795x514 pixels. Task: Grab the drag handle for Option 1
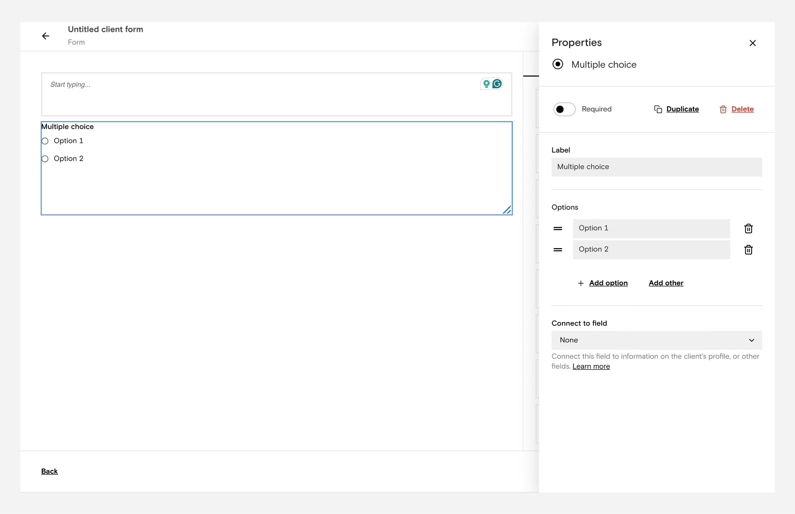tap(557, 228)
